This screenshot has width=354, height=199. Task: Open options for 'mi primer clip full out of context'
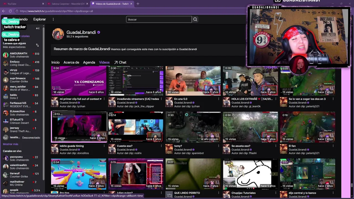pos(104,99)
